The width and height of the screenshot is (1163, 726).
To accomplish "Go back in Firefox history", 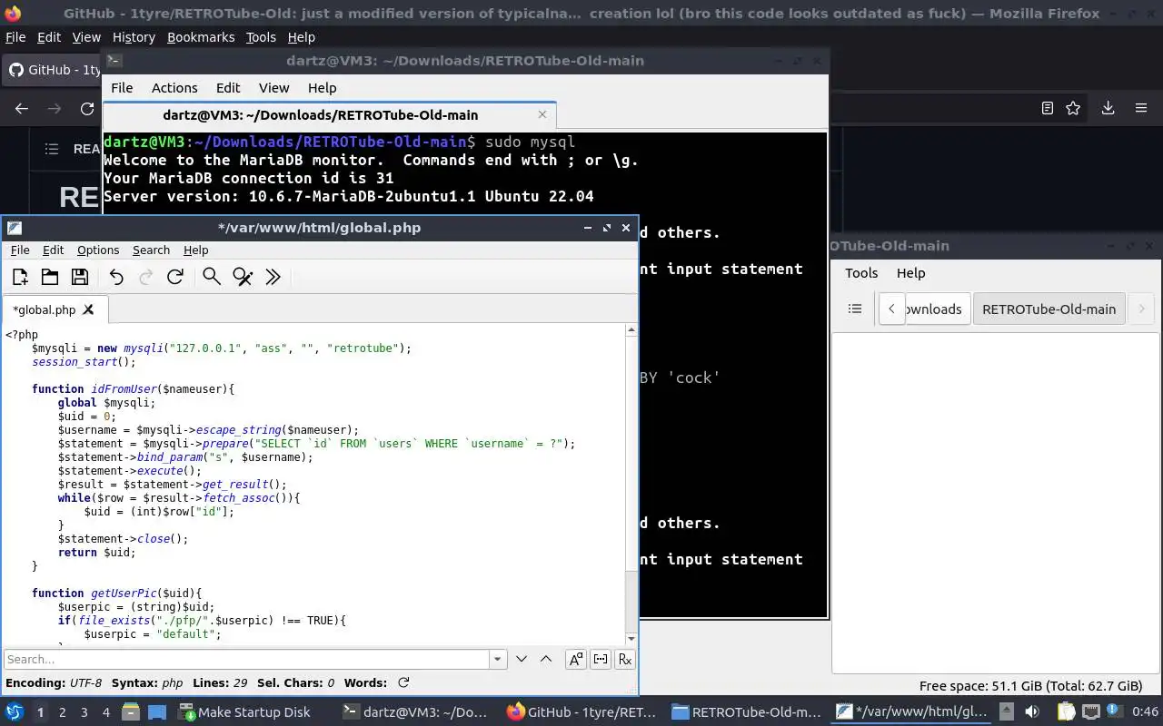I will click(x=22, y=108).
